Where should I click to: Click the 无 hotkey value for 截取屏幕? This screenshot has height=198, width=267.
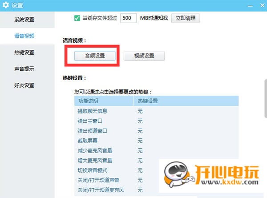(140, 141)
